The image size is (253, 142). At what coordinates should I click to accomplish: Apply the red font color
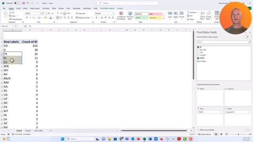click(x=51, y=17)
